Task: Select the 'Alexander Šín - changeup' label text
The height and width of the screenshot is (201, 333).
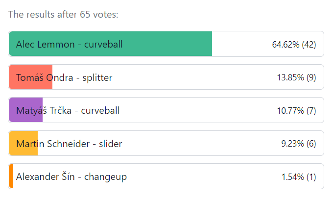Action: pyautogui.click(x=71, y=176)
